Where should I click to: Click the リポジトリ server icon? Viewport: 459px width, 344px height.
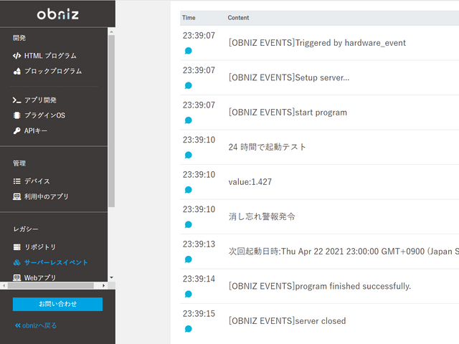(x=17, y=247)
